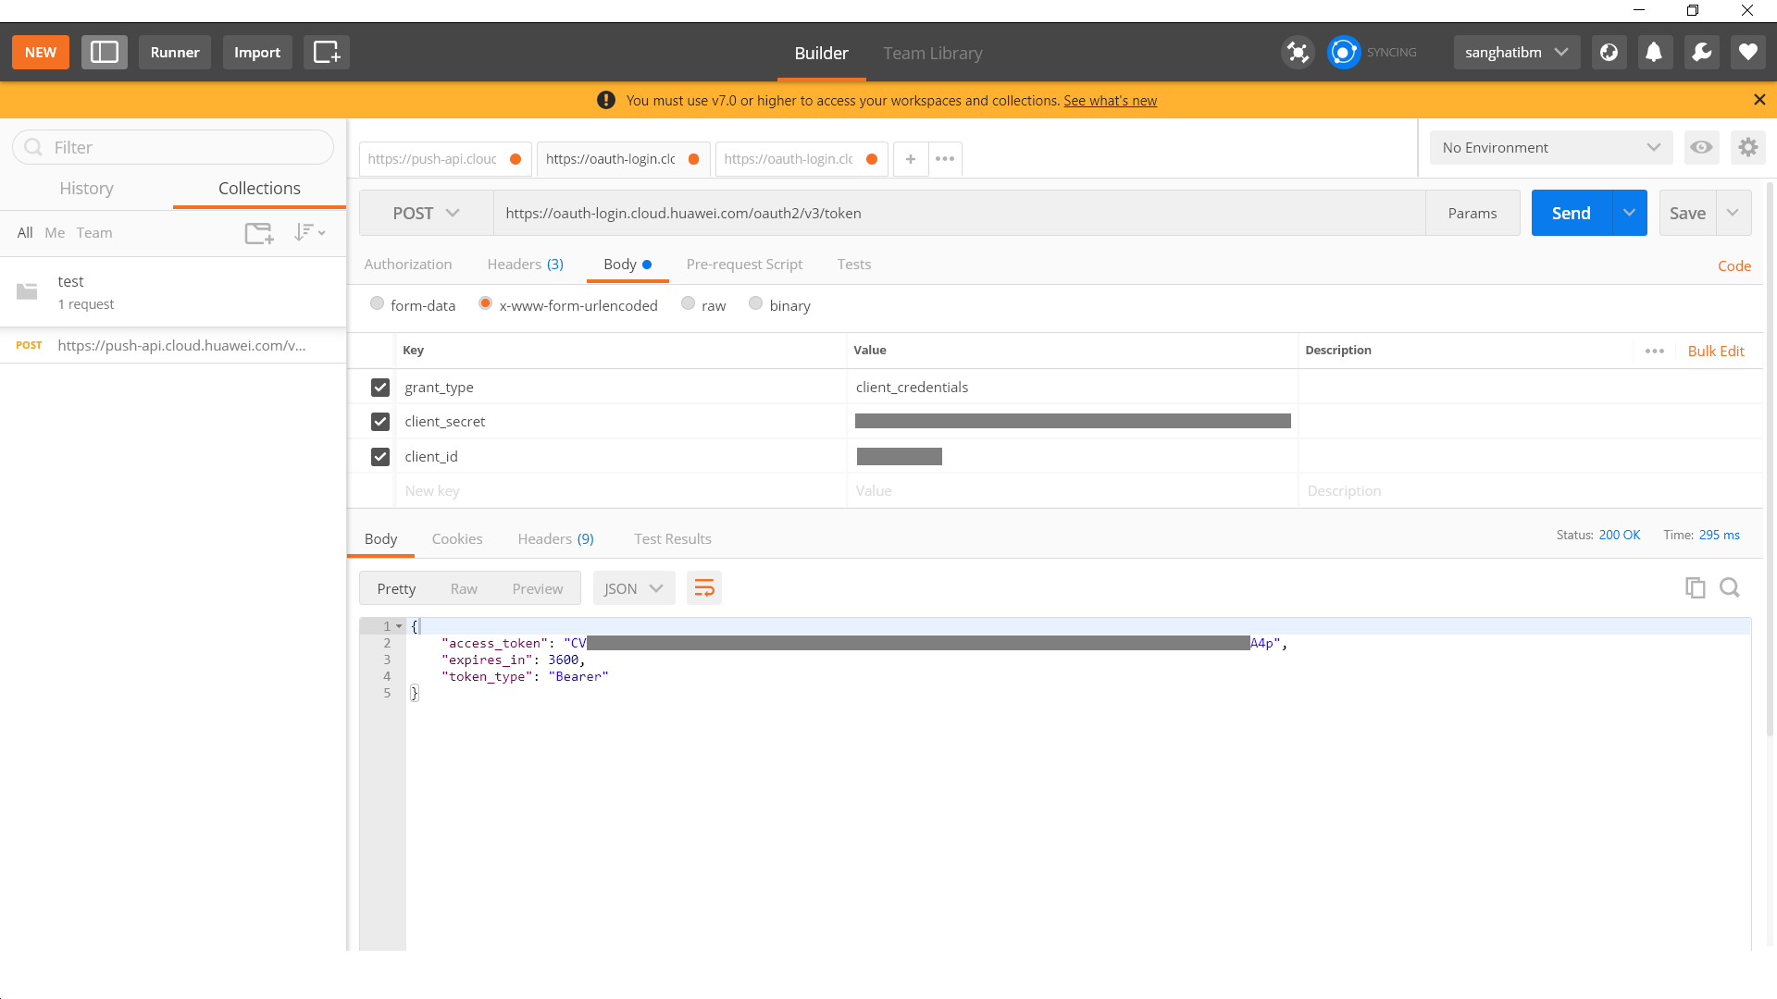
Task: Expand the JSON format dropdown
Action: coord(631,588)
